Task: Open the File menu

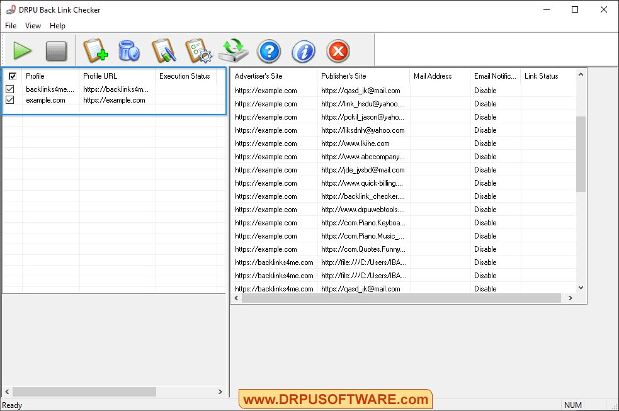Action: [10, 26]
